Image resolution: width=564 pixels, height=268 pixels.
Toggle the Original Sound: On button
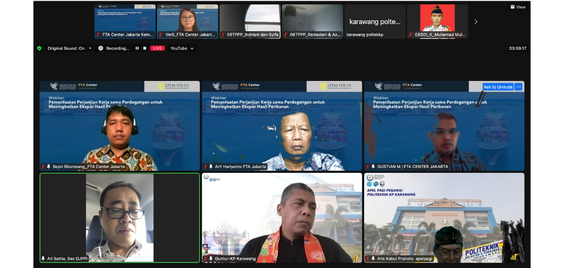66,48
